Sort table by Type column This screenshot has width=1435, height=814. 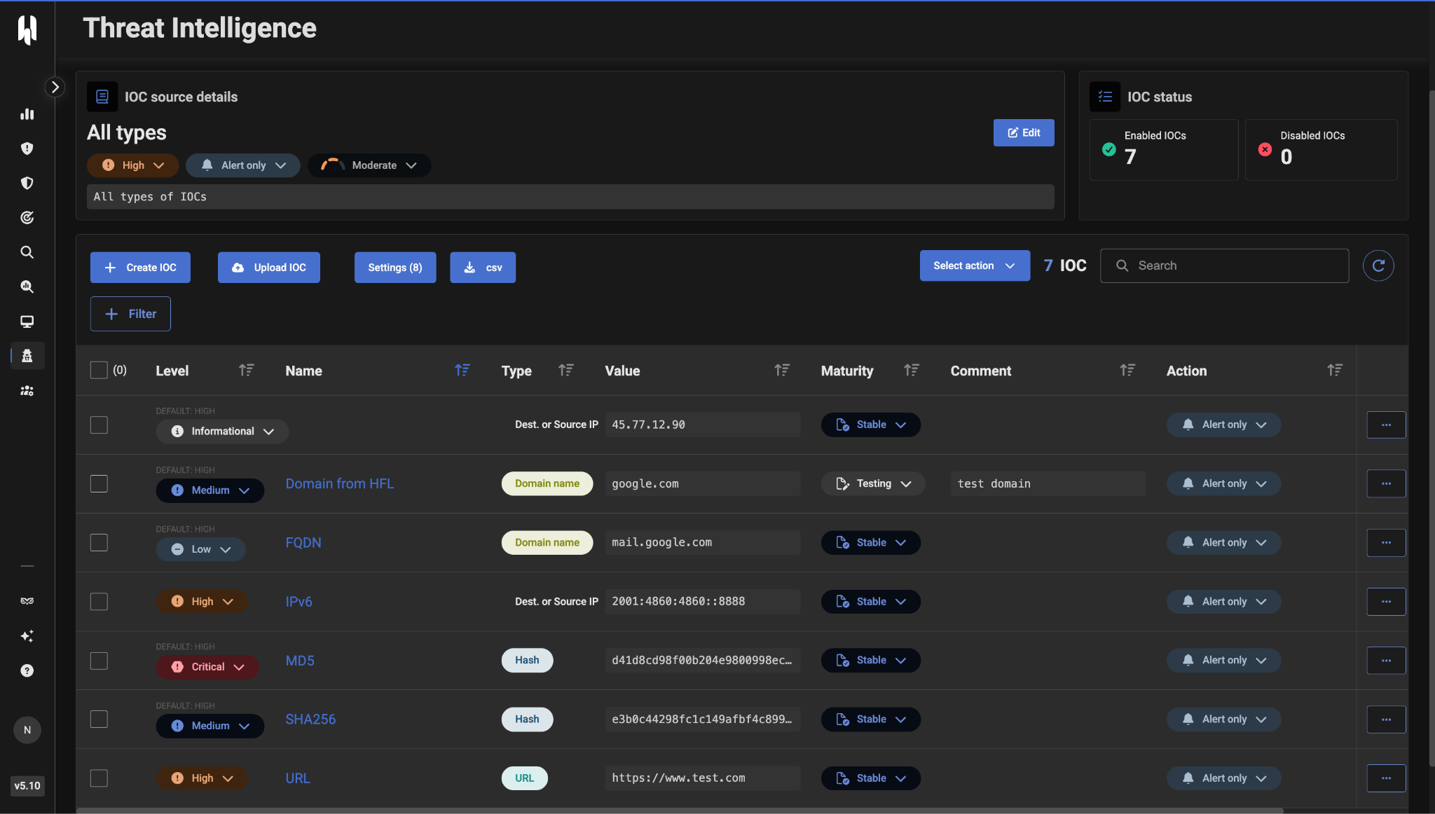pos(566,370)
